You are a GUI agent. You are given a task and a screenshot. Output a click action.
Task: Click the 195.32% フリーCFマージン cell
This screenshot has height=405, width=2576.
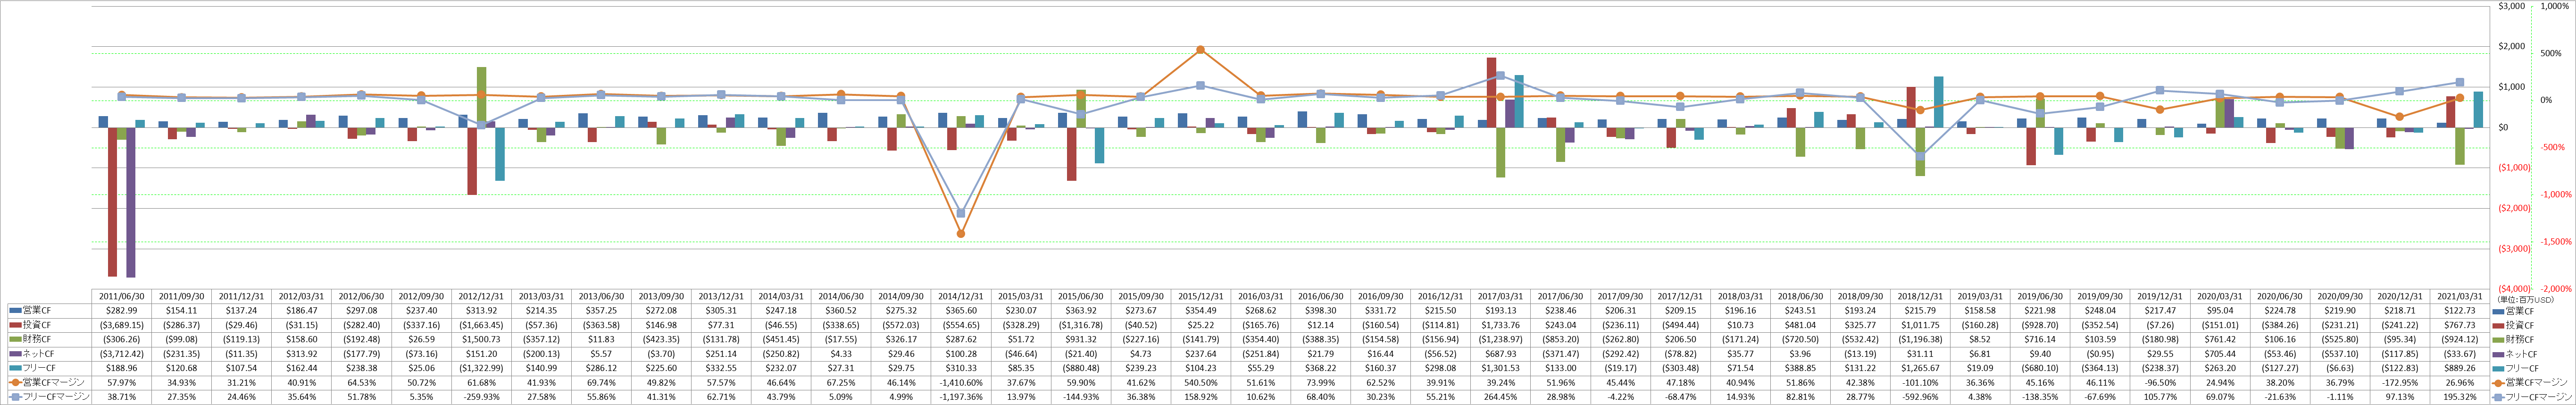(x=2460, y=397)
